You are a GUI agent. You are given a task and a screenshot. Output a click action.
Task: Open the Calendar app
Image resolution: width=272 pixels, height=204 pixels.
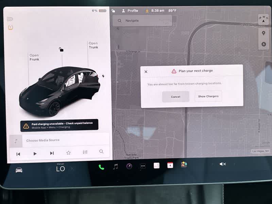(x=170, y=165)
